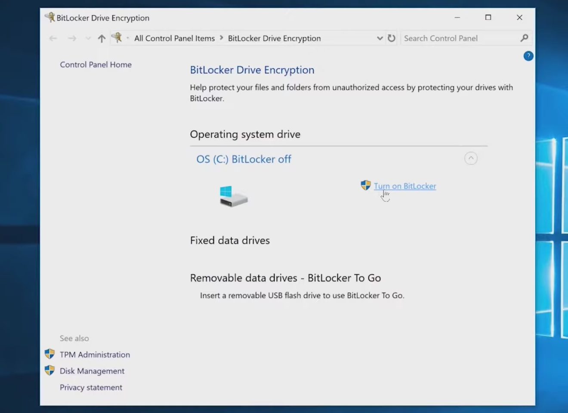Click the search magnifier in Search Control Panel

[x=524, y=38]
